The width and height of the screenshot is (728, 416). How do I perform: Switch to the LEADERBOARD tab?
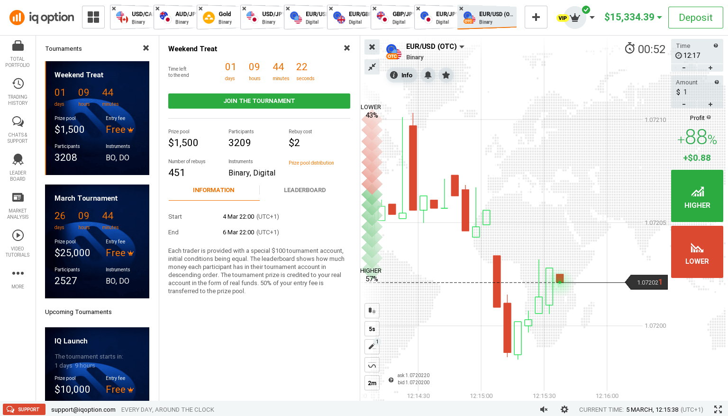tap(305, 190)
